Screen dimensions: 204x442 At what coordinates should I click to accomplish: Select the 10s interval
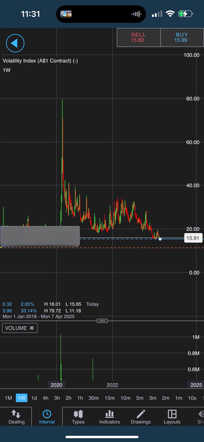click(x=192, y=398)
